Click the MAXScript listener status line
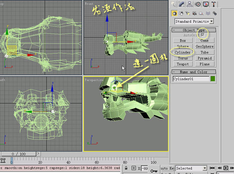 point(60,168)
